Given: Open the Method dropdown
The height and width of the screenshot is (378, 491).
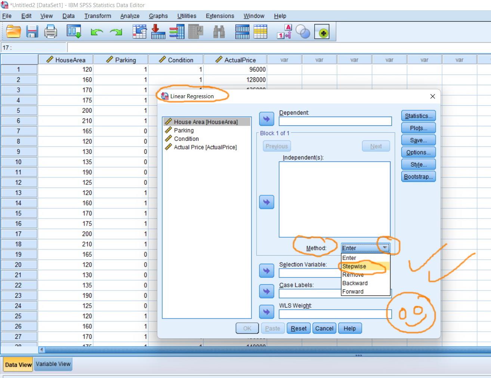Looking at the screenshot, I should click(x=385, y=247).
